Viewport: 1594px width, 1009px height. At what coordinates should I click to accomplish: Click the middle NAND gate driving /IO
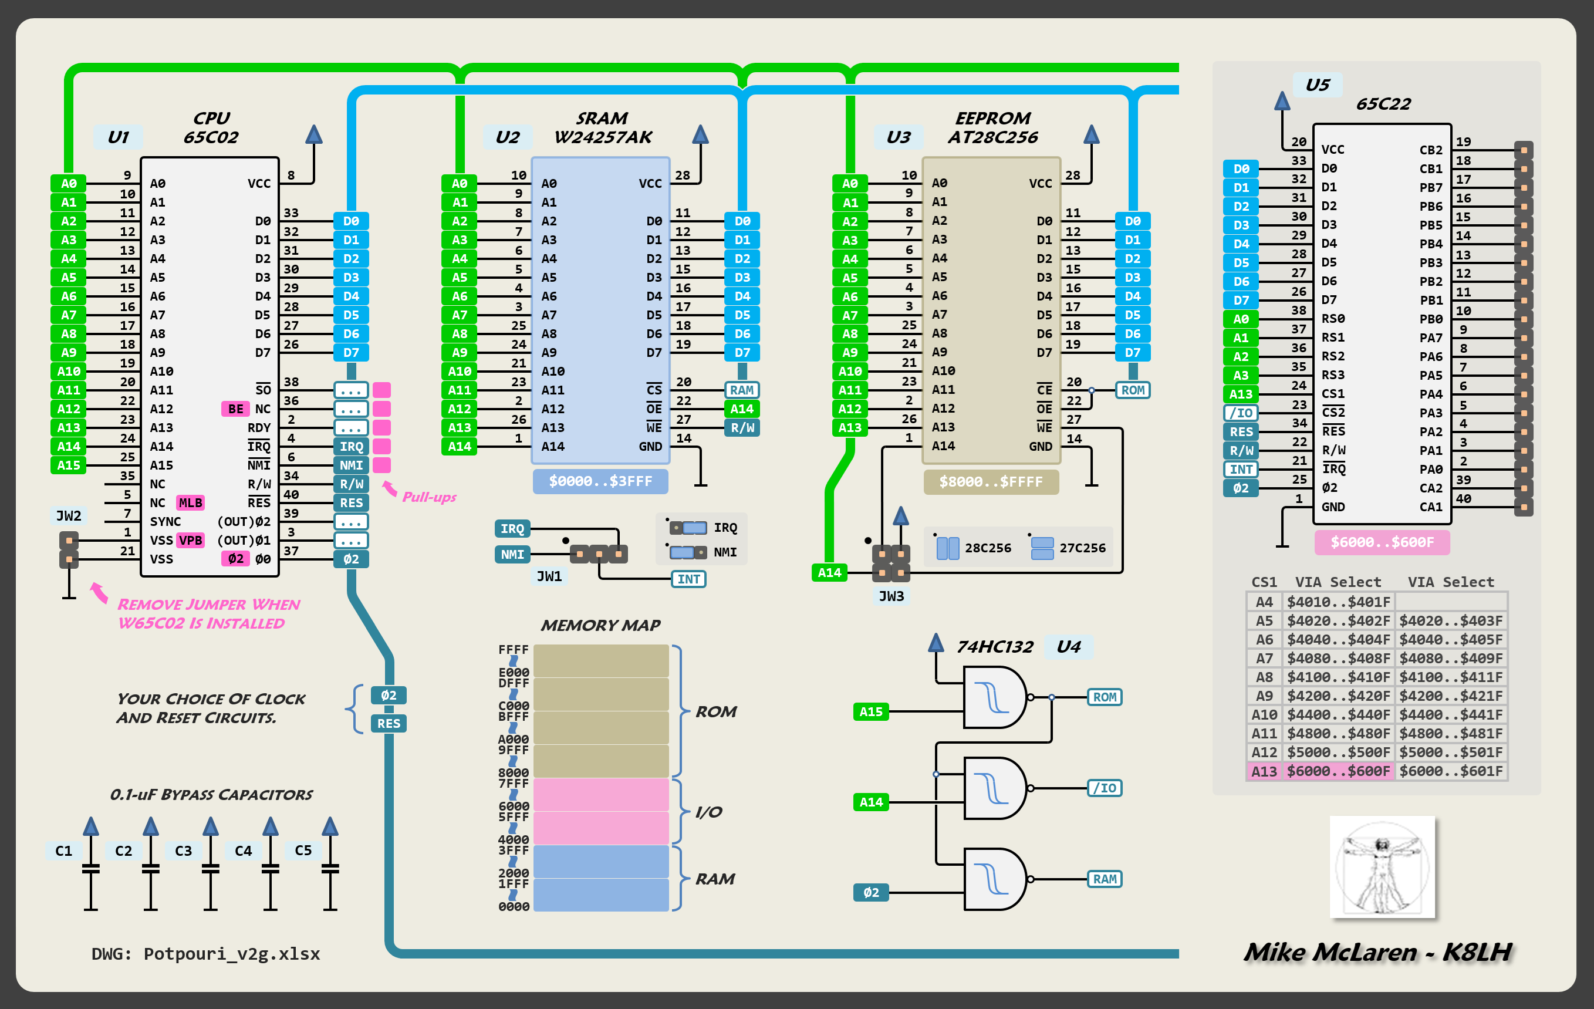995,788
